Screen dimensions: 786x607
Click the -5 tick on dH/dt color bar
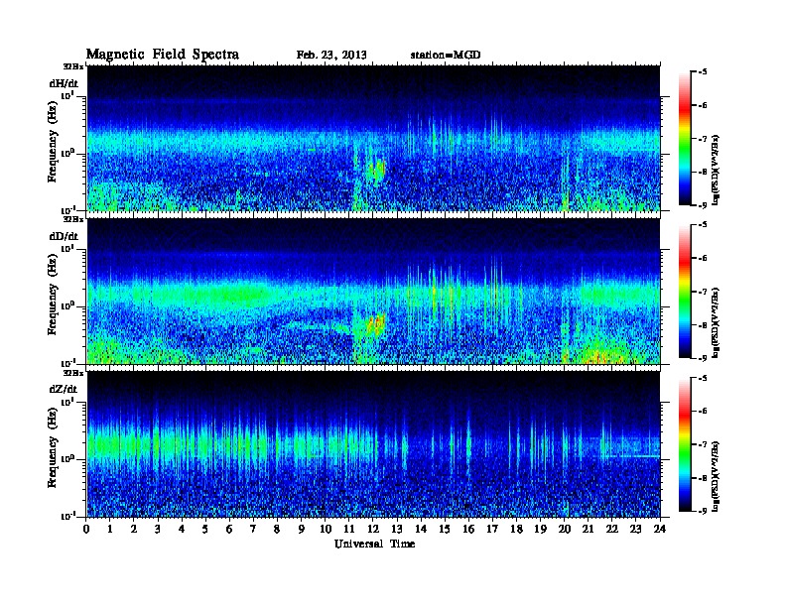tap(703, 72)
